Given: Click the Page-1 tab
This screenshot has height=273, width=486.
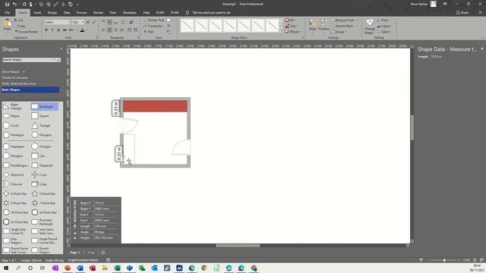Looking at the screenshot, I should pyautogui.click(x=74, y=253).
